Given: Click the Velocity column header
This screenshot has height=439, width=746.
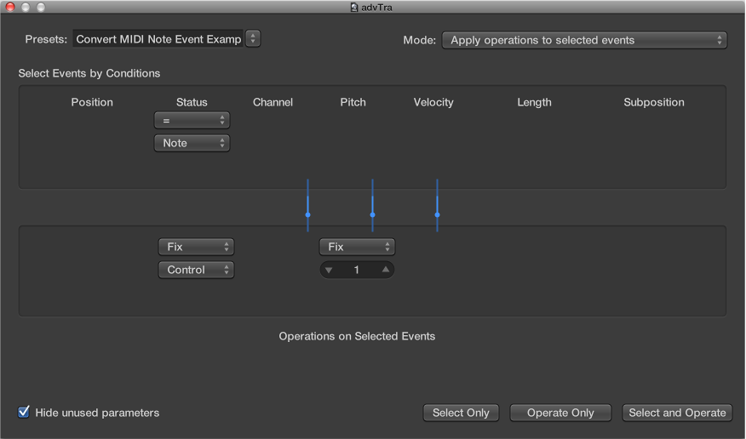Looking at the screenshot, I should coord(433,102).
